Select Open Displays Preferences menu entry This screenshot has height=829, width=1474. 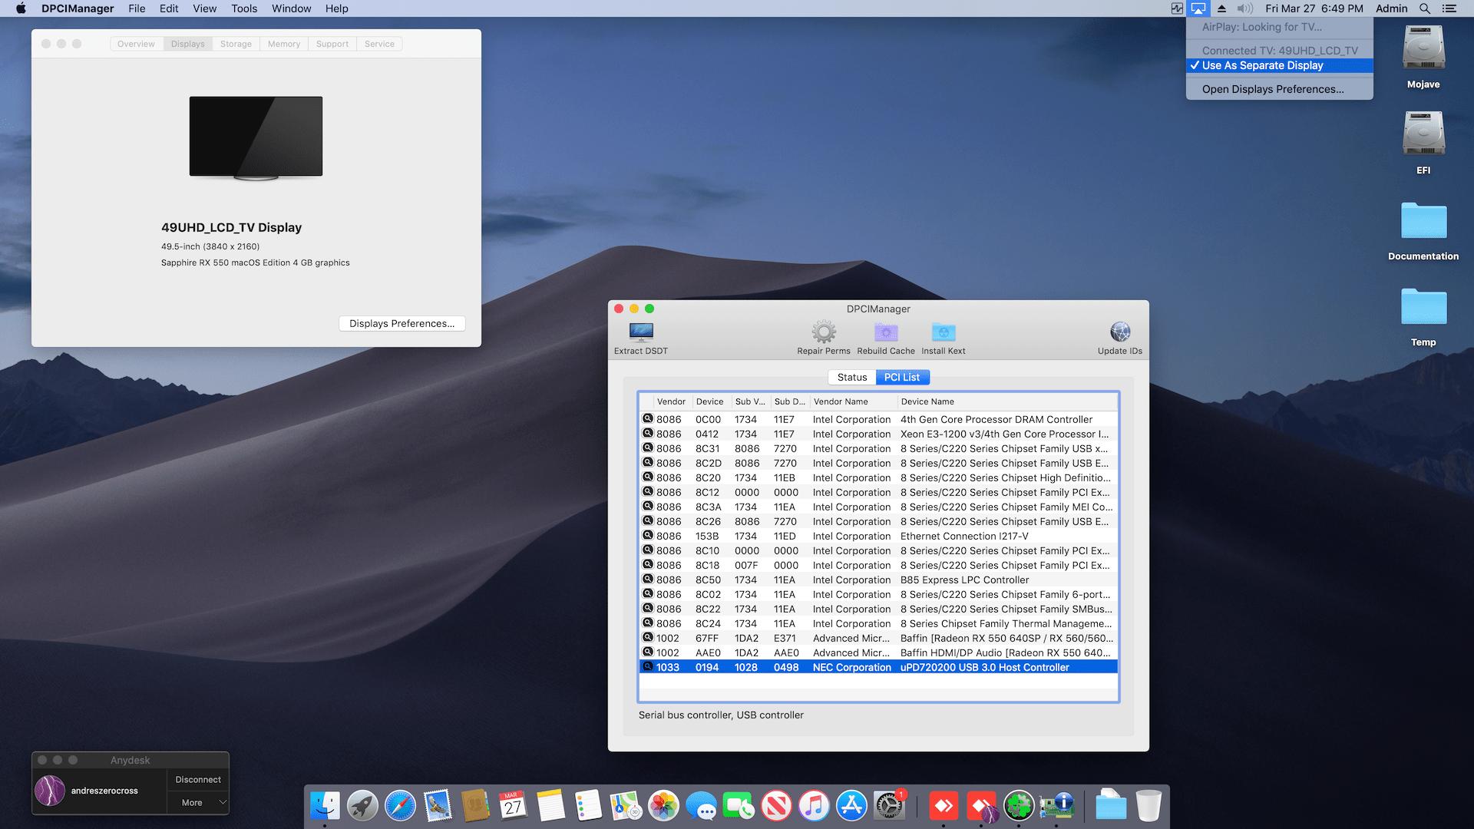1272,89
